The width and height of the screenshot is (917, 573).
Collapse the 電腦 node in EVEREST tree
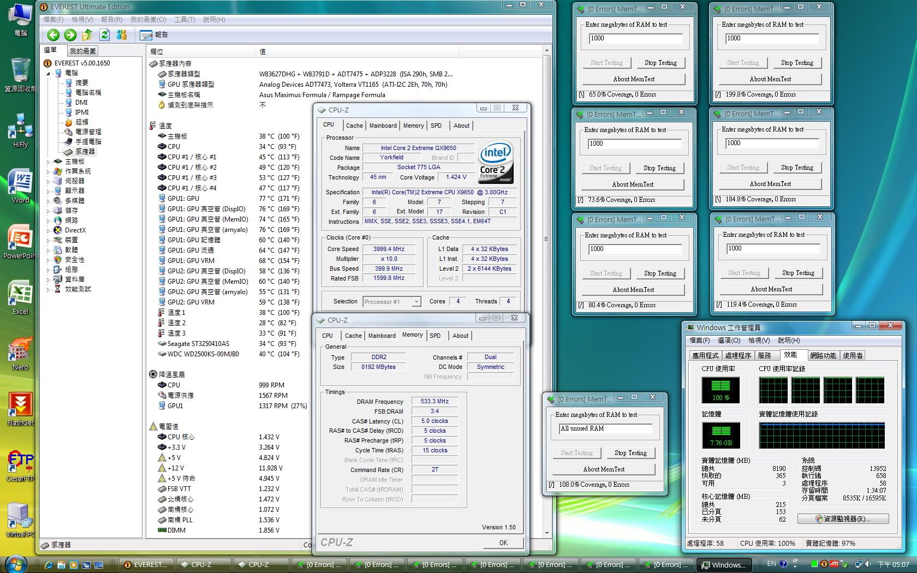49,73
